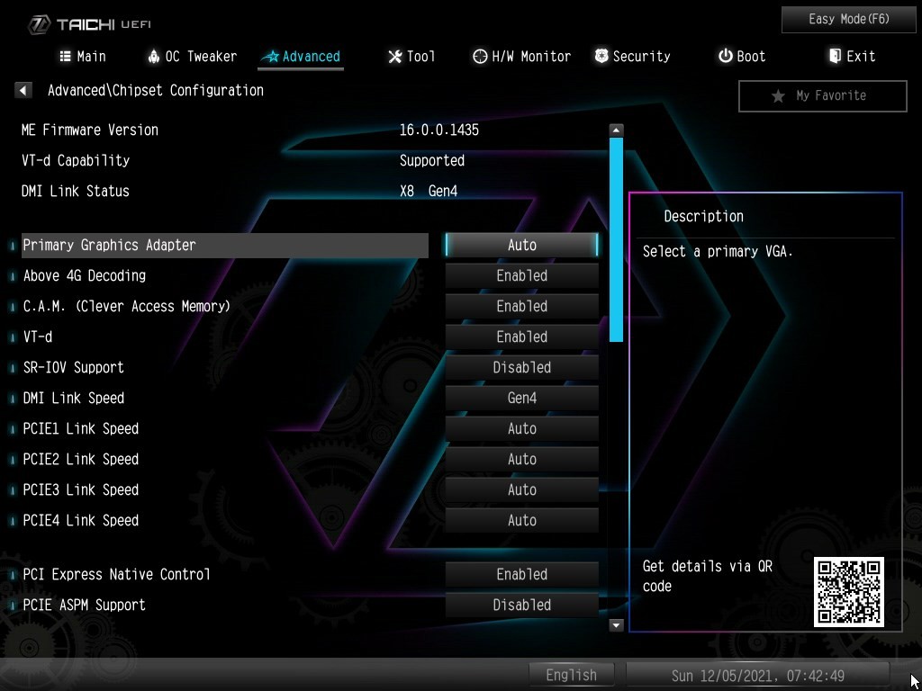Click the OC Tweaker rocket icon

pos(153,57)
